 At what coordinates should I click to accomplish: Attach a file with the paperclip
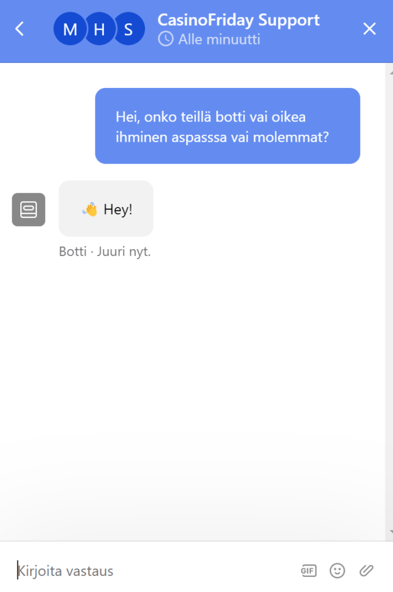(366, 571)
